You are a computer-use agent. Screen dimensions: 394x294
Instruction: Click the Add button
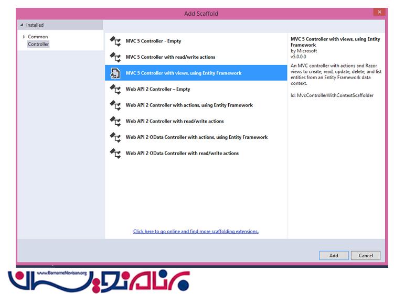coord(334,256)
